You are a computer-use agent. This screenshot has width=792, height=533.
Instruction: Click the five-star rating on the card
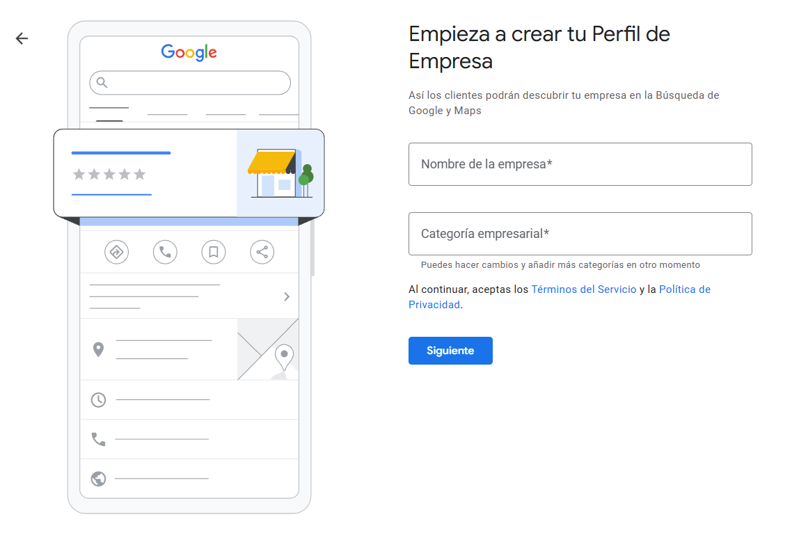click(109, 174)
